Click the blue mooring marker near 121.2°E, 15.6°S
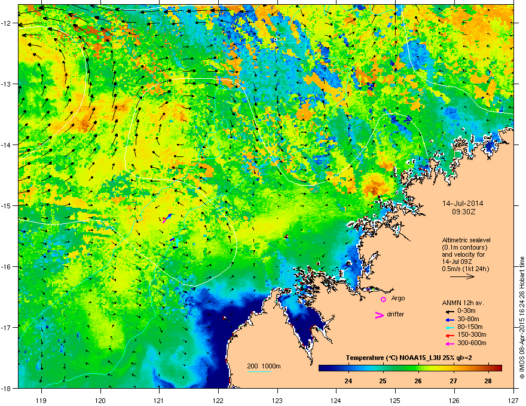 [173, 239]
